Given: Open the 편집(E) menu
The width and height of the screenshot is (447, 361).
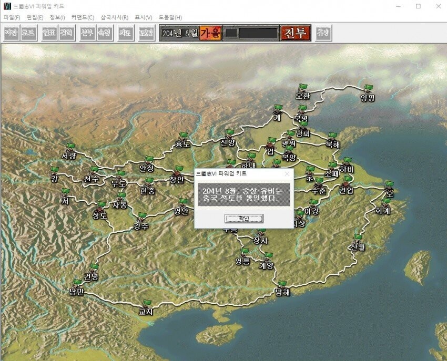Looking at the screenshot, I should pos(35,17).
